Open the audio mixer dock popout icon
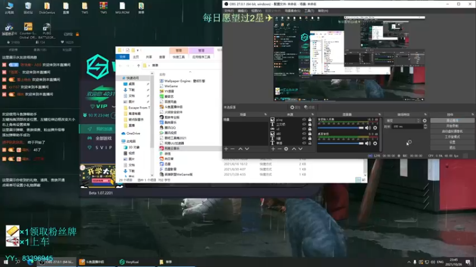Screen dimensions: 476x267 tap(379, 115)
